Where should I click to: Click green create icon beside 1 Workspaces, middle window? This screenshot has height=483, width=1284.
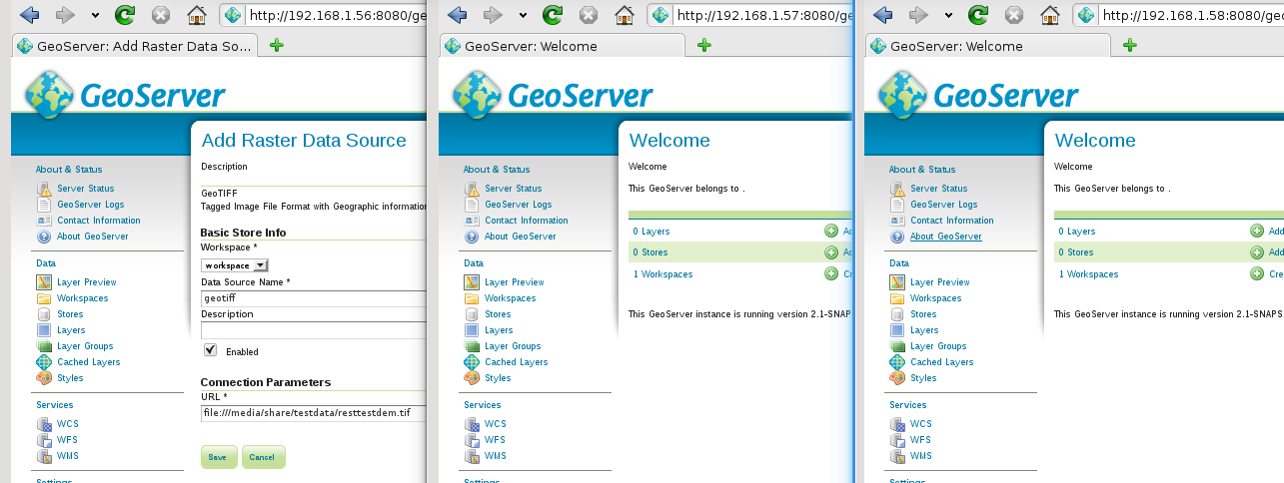(831, 274)
